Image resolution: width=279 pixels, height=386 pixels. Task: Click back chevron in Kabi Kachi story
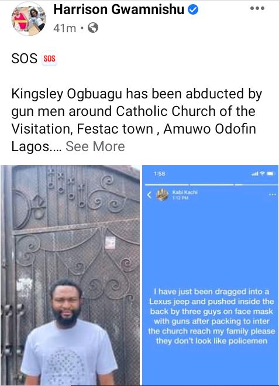(x=149, y=195)
